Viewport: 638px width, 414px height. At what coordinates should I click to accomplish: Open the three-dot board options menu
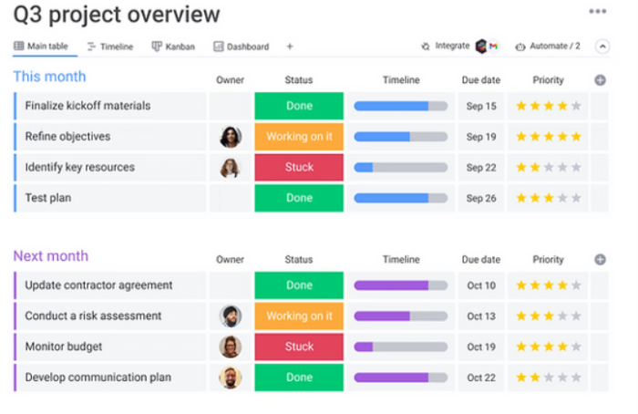pos(597,12)
